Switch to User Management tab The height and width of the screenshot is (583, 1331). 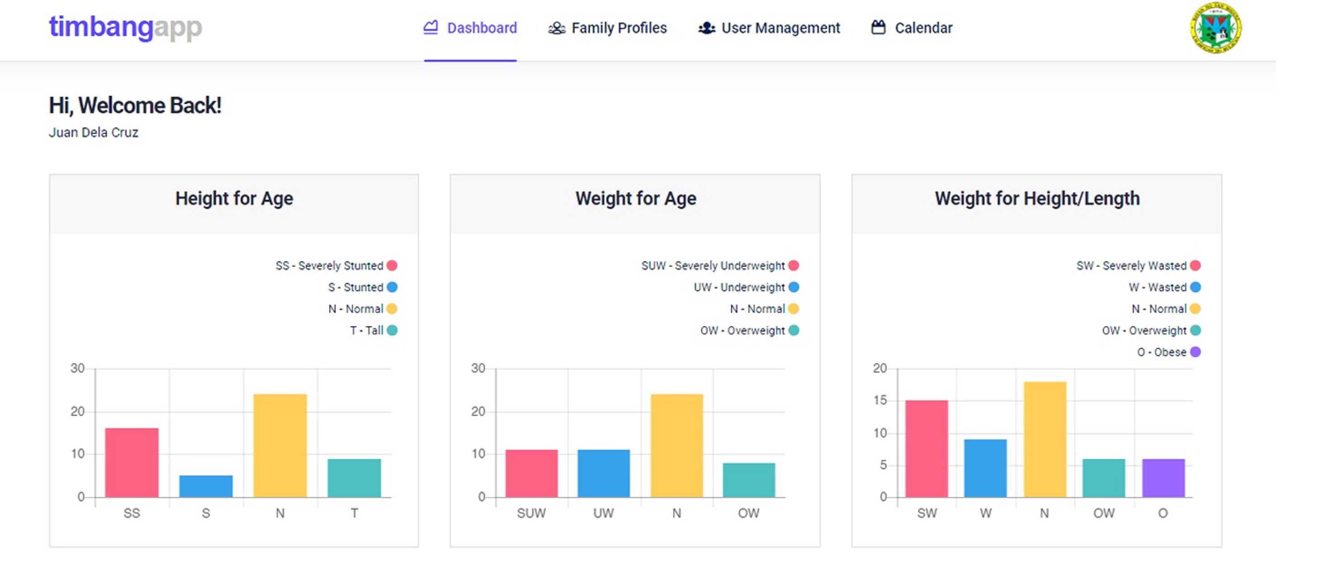pyautogui.click(x=780, y=28)
